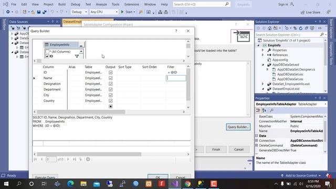Expand the AppDBDataSet.Designer.cs node
Image resolution: width=336 pixels, height=189 pixels.
coord(268,69)
